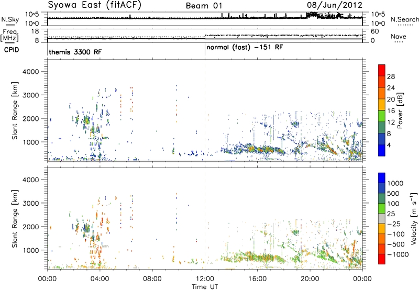
Task: Click the '-1000' label on the Velocity colorbar
Action: pos(398,254)
